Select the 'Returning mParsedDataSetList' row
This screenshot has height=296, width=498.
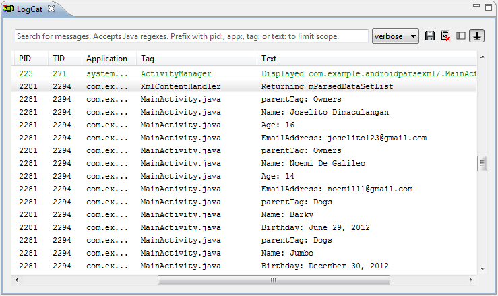tap(244, 86)
